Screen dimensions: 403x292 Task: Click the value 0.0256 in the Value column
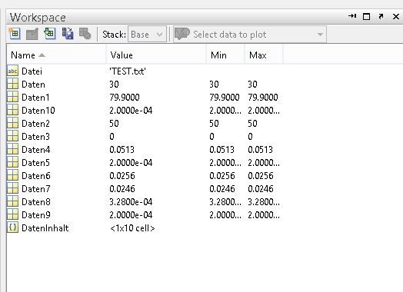coord(122,176)
